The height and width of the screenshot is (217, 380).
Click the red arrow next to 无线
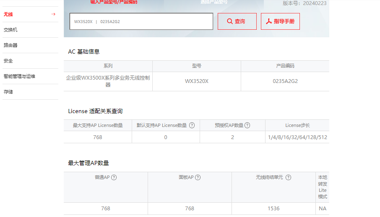click(53, 14)
